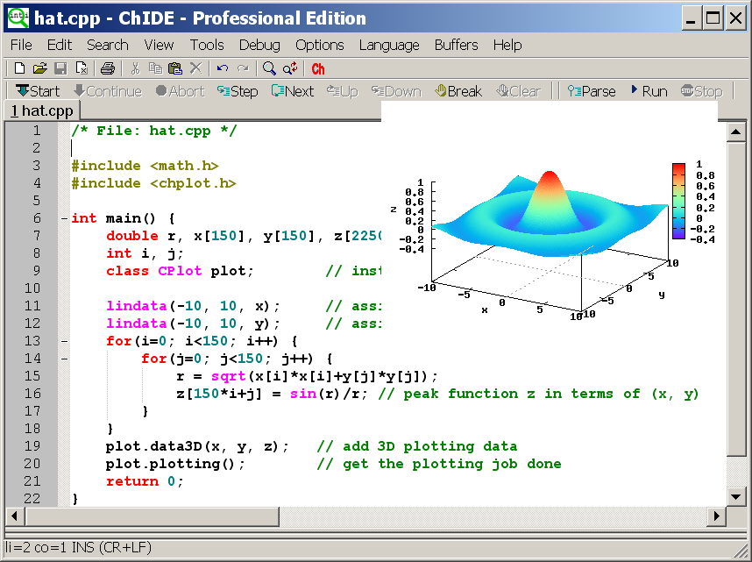Click the comment '/* File: hat.cpp */'
This screenshot has height=562, width=752.
(154, 131)
